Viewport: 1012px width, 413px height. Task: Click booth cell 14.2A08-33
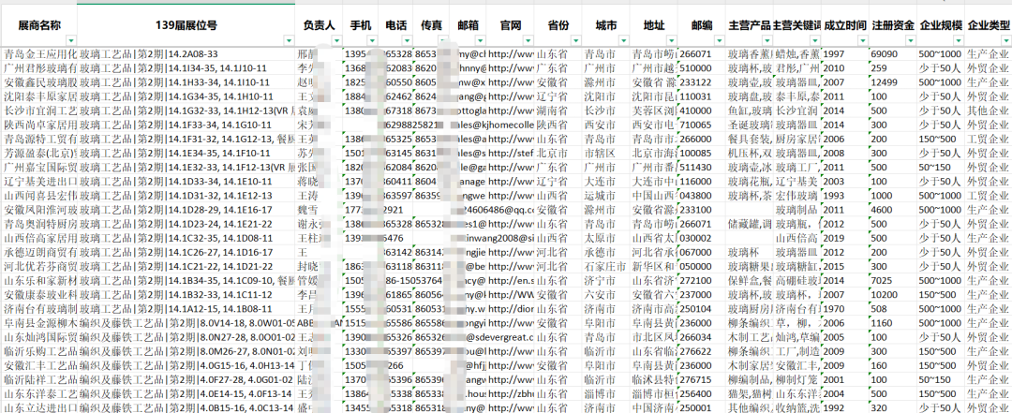186,54
